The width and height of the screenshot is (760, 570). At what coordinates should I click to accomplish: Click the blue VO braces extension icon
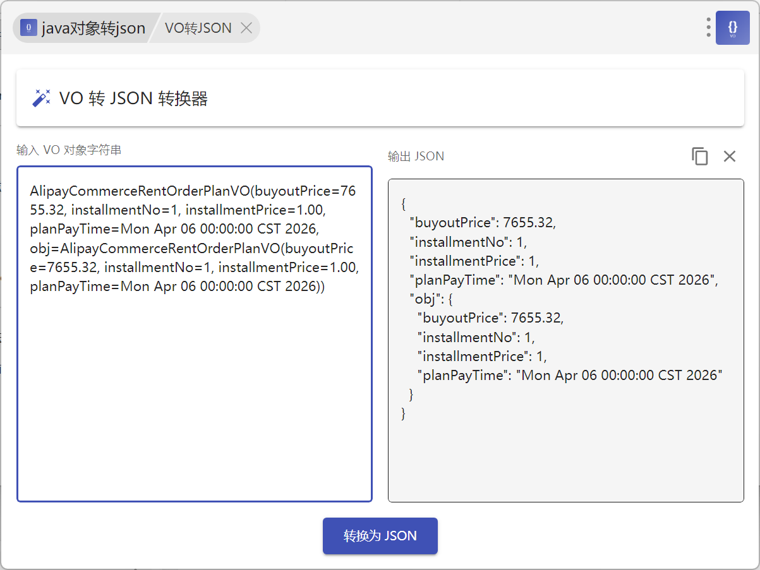pyautogui.click(x=732, y=28)
